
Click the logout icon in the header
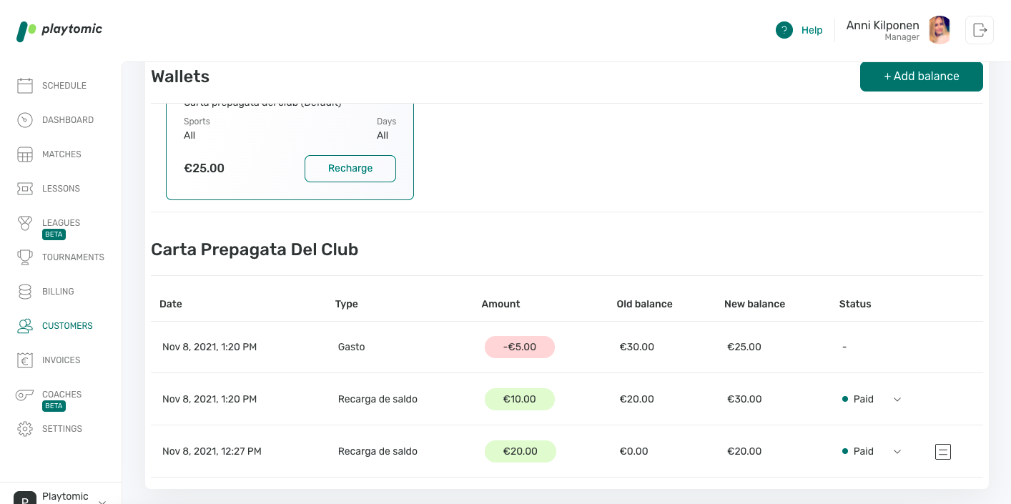[980, 29]
